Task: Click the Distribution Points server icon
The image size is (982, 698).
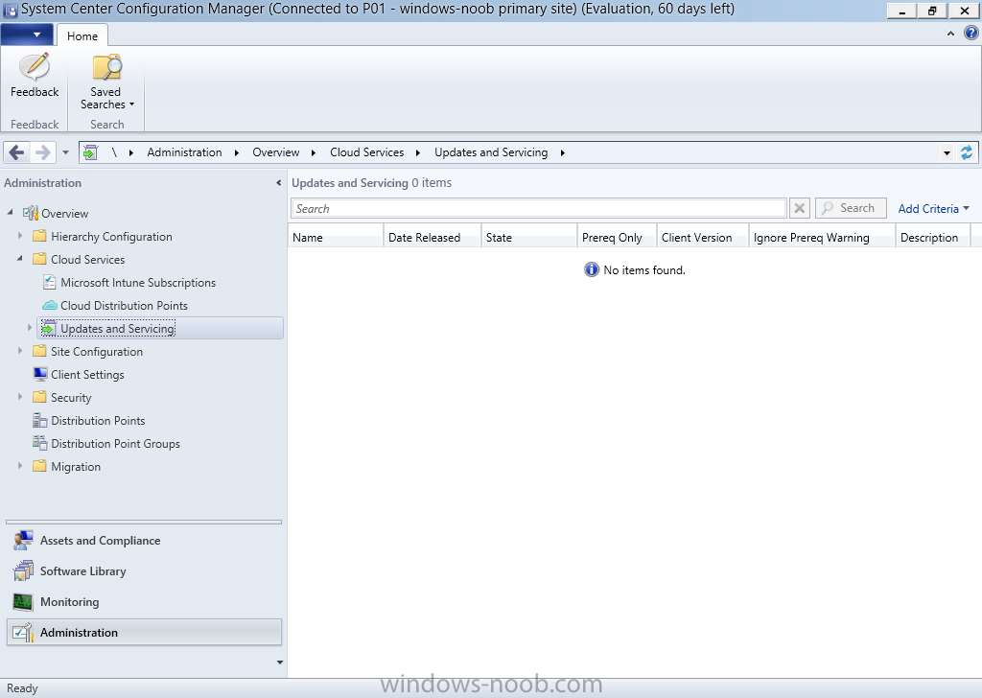Action: tap(40, 421)
